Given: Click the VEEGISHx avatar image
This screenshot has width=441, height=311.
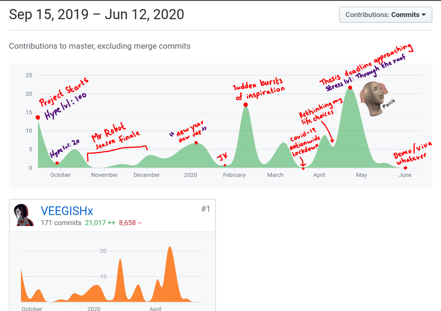Looking at the screenshot, I should point(22,215).
